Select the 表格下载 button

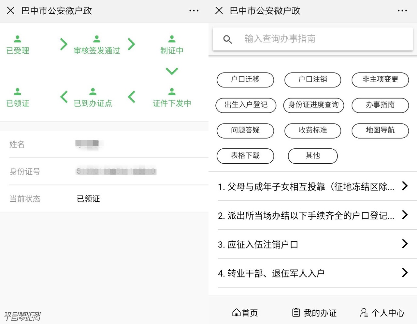click(245, 156)
